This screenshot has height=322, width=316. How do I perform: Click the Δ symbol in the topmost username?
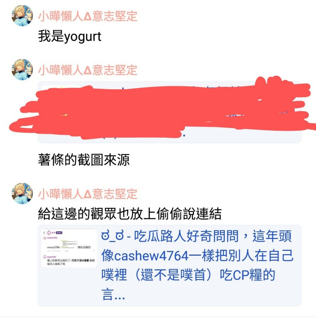tap(87, 16)
